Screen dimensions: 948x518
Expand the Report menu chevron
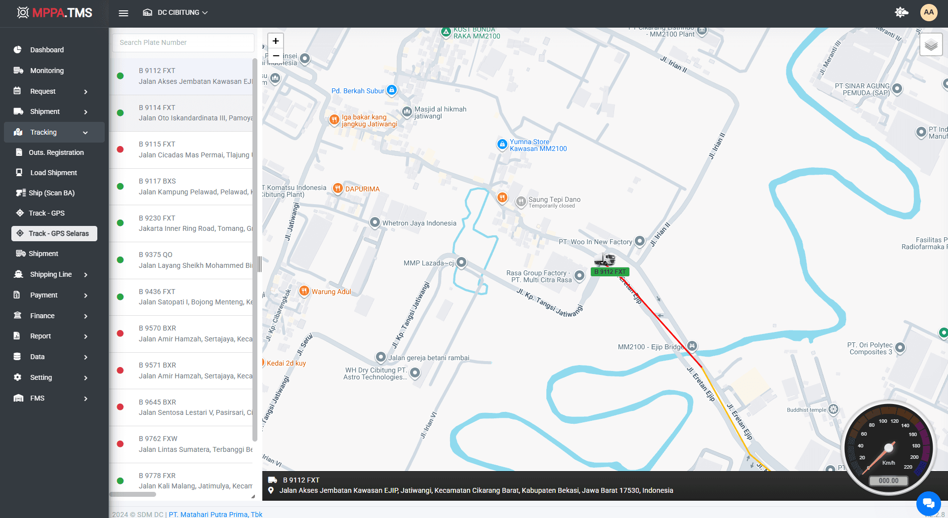86,336
